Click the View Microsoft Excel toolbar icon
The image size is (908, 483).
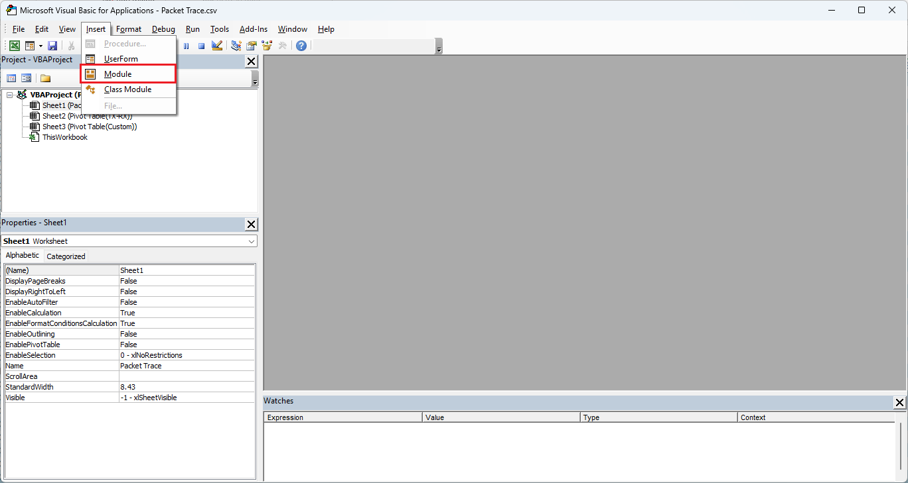[14, 46]
